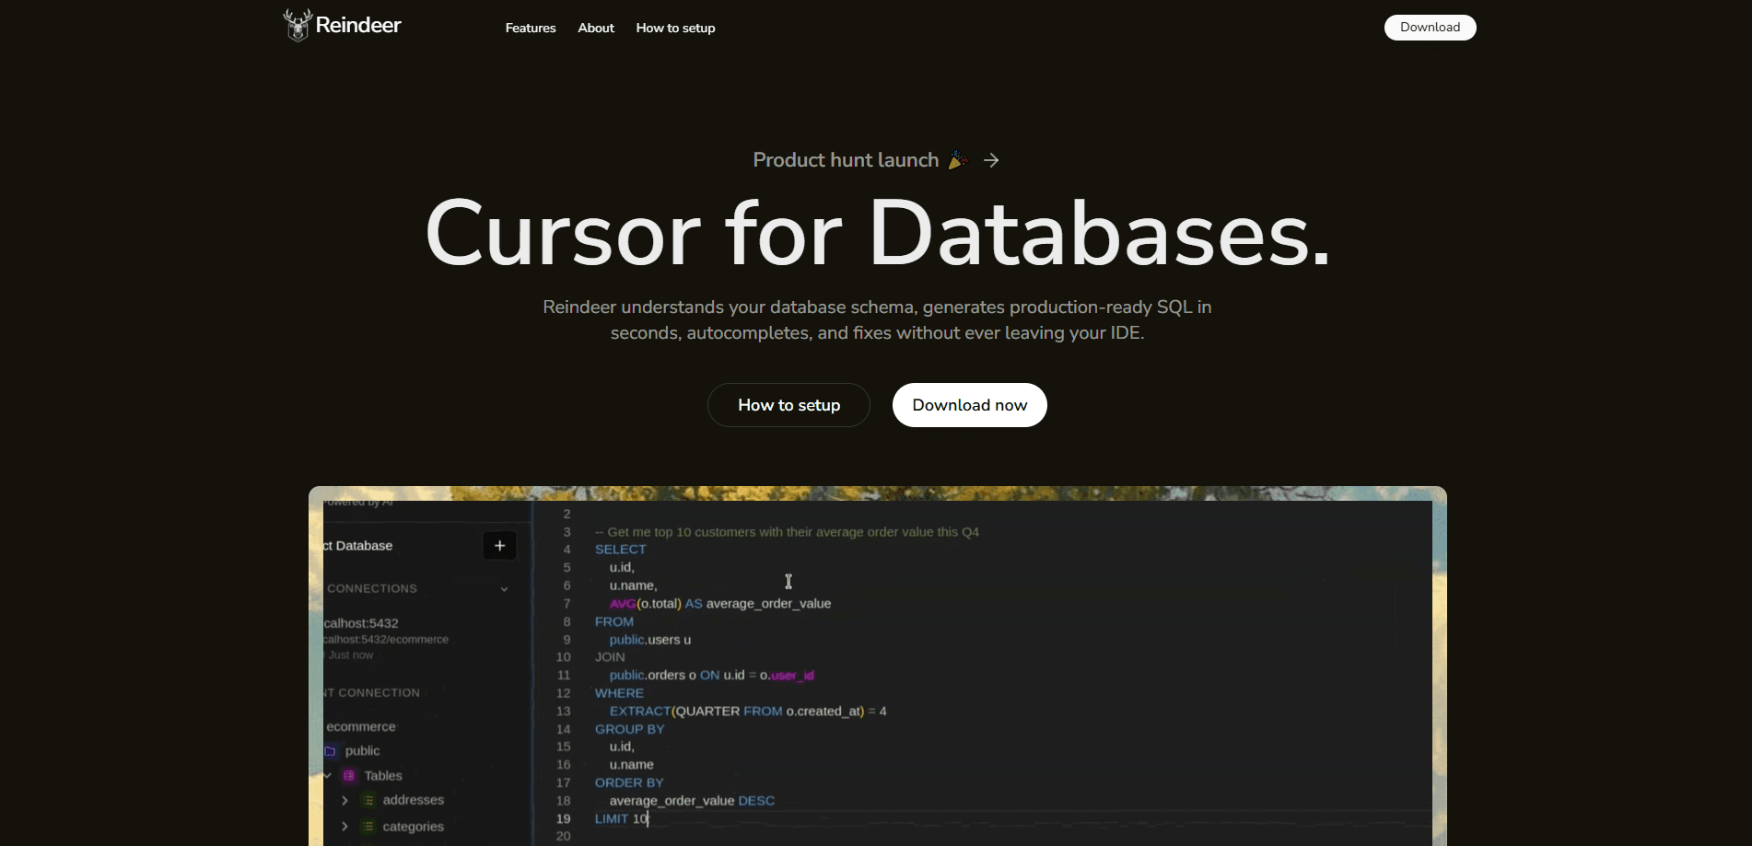Viewport: 1752px width, 846px height.
Task: Click 'public.users u' on line 9
Action: (649, 640)
